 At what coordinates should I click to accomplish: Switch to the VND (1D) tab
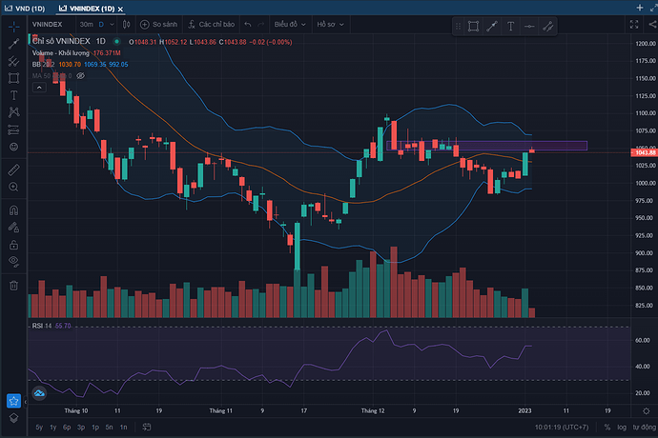click(25, 6)
